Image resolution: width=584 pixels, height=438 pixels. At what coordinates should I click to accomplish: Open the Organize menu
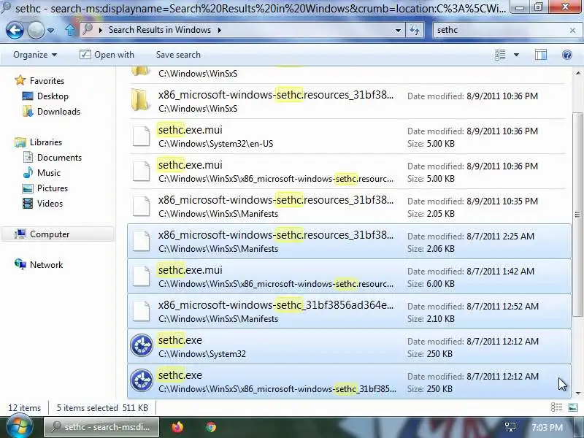click(x=35, y=55)
